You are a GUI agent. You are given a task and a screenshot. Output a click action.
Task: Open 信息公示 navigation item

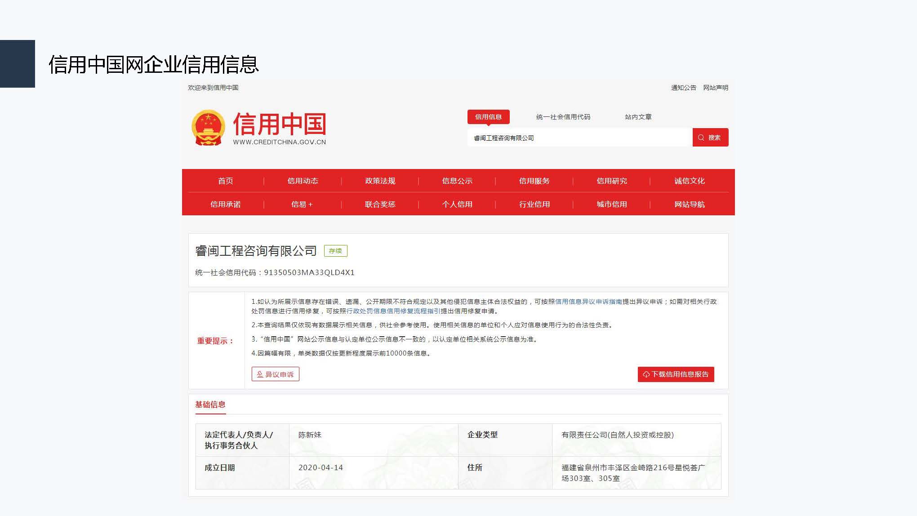[x=457, y=181]
